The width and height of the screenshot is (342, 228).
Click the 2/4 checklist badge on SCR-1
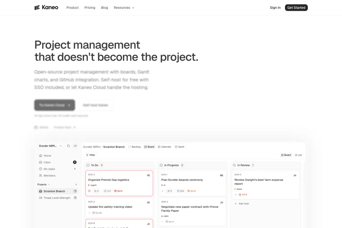coord(180,191)
